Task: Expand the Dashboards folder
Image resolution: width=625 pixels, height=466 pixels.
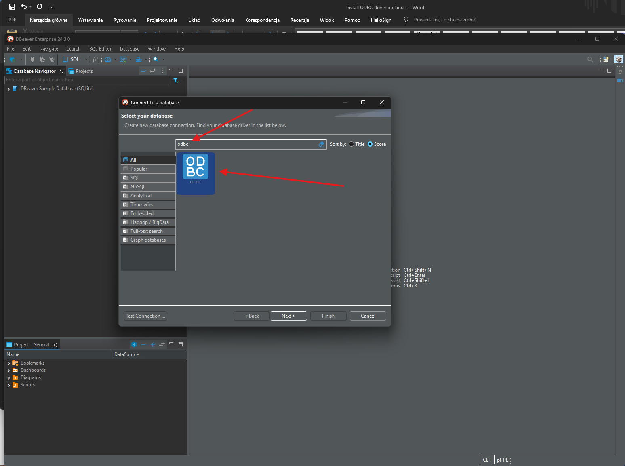Action: pos(8,371)
